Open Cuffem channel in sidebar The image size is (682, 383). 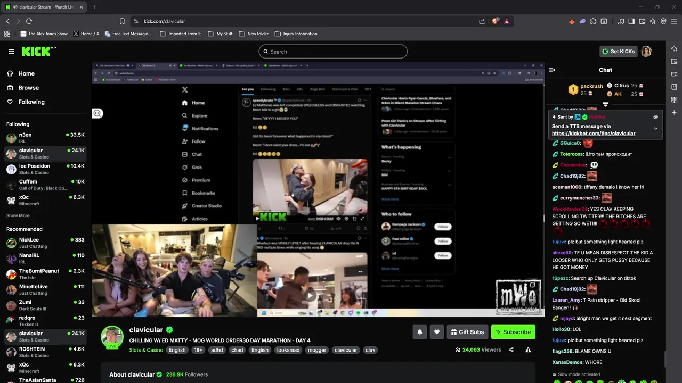pyautogui.click(x=45, y=185)
